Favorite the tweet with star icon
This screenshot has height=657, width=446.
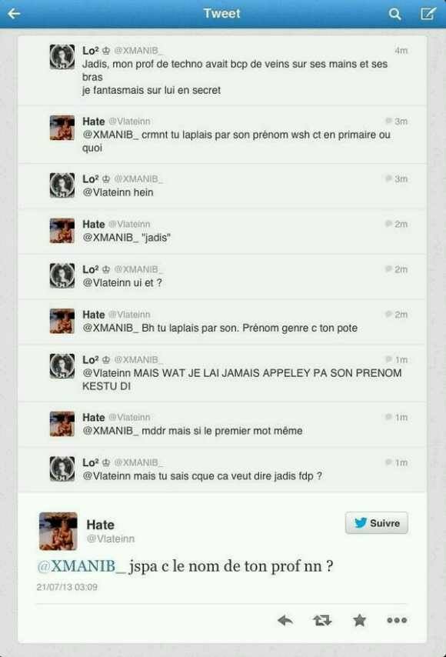pyautogui.click(x=359, y=620)
